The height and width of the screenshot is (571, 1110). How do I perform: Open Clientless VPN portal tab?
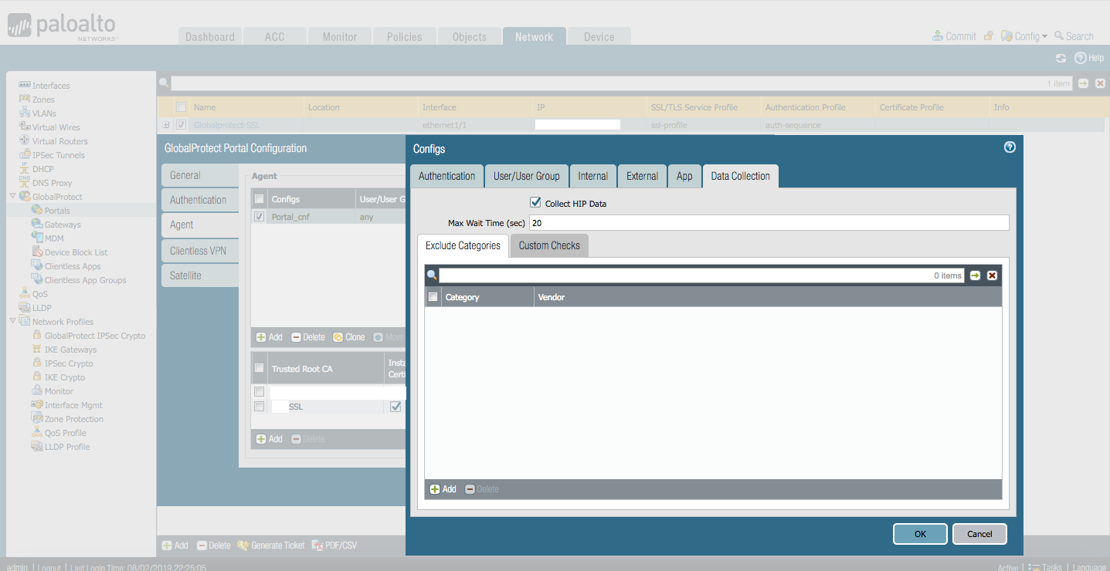pyautogui.click(x=200, y=251)
